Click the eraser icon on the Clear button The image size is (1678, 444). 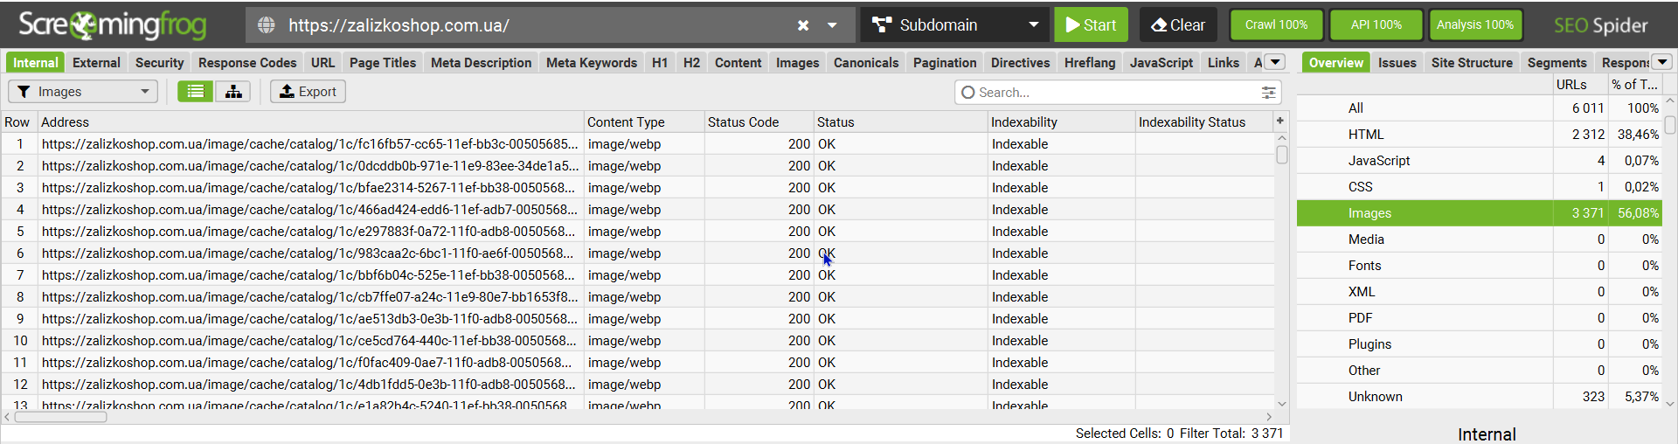click(1159, 25)
